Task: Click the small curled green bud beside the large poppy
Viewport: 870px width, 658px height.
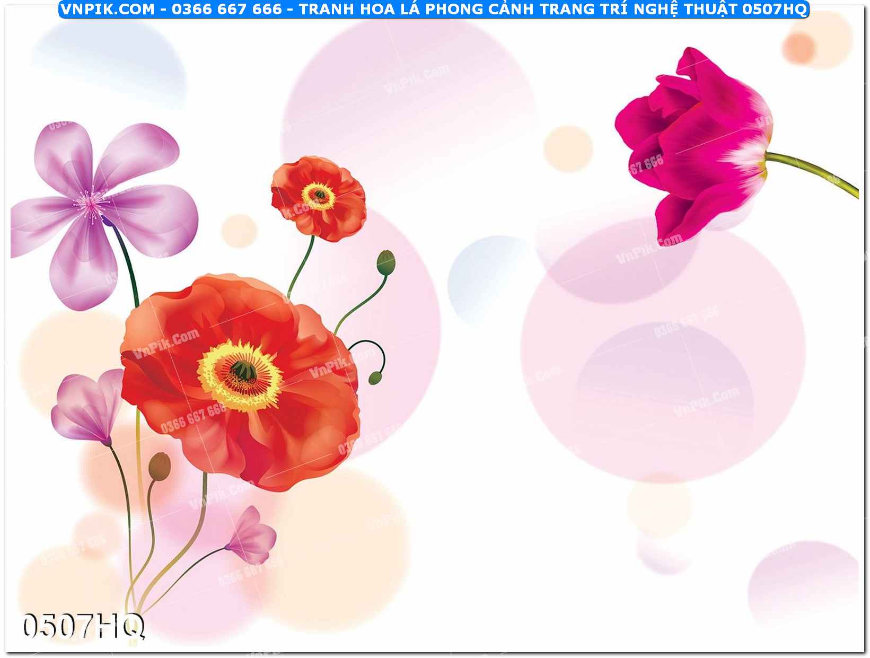Action: coord(375,378)
